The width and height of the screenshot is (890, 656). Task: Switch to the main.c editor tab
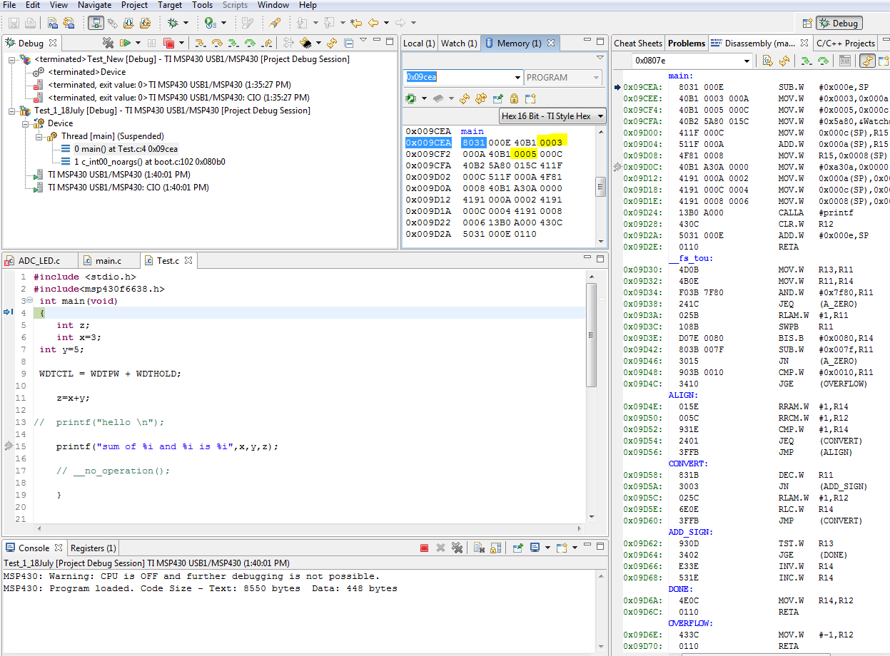[x=109, y=260]
